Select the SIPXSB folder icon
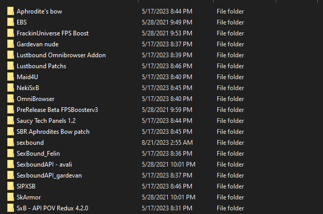Image resolution: width=323 pixels, height=214 pixels. [10, 186]
